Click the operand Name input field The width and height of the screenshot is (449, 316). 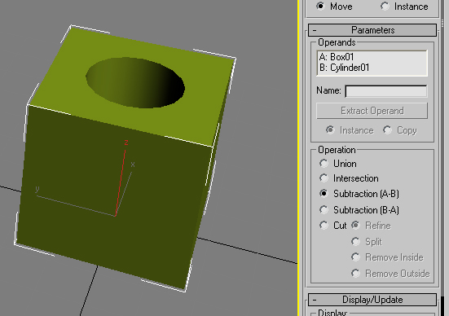pyautogui.click(x=386, y=91)
